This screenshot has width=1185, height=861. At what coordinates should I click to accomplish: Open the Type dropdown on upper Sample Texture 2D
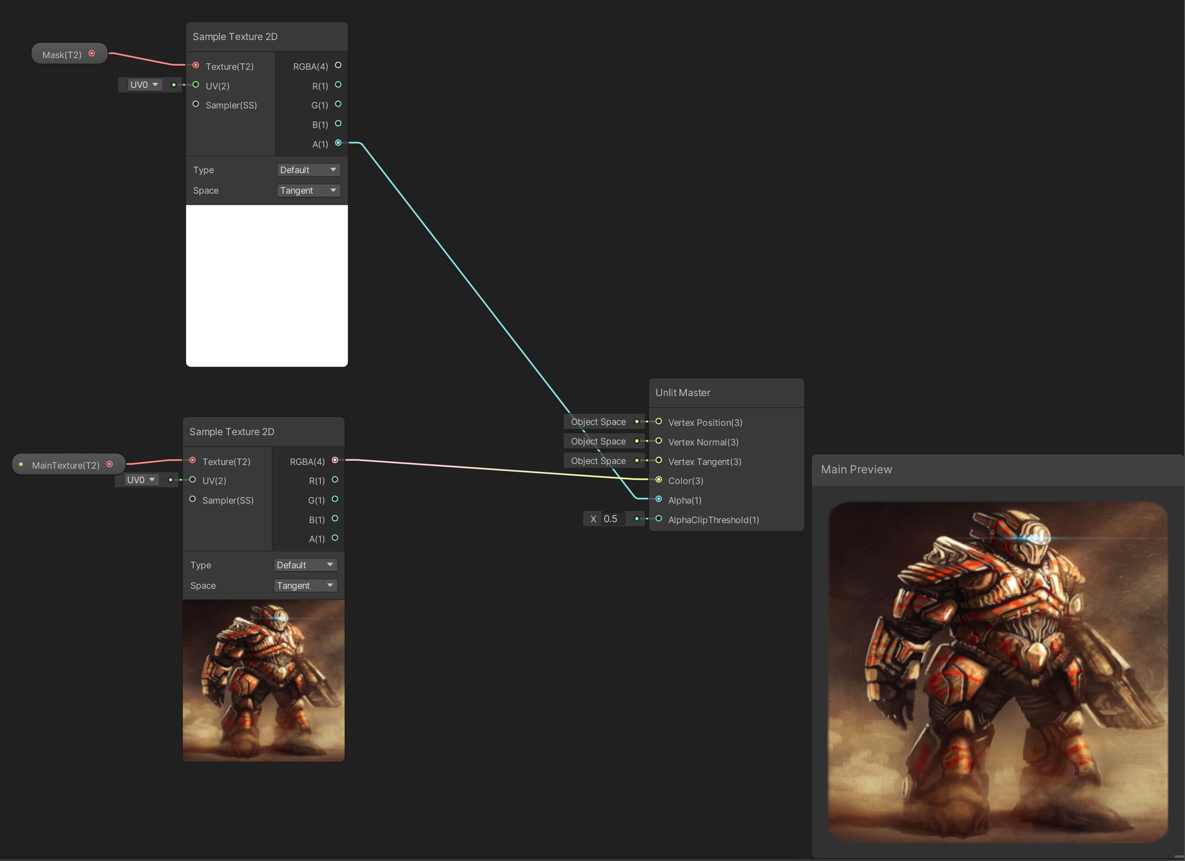point(308,169)
